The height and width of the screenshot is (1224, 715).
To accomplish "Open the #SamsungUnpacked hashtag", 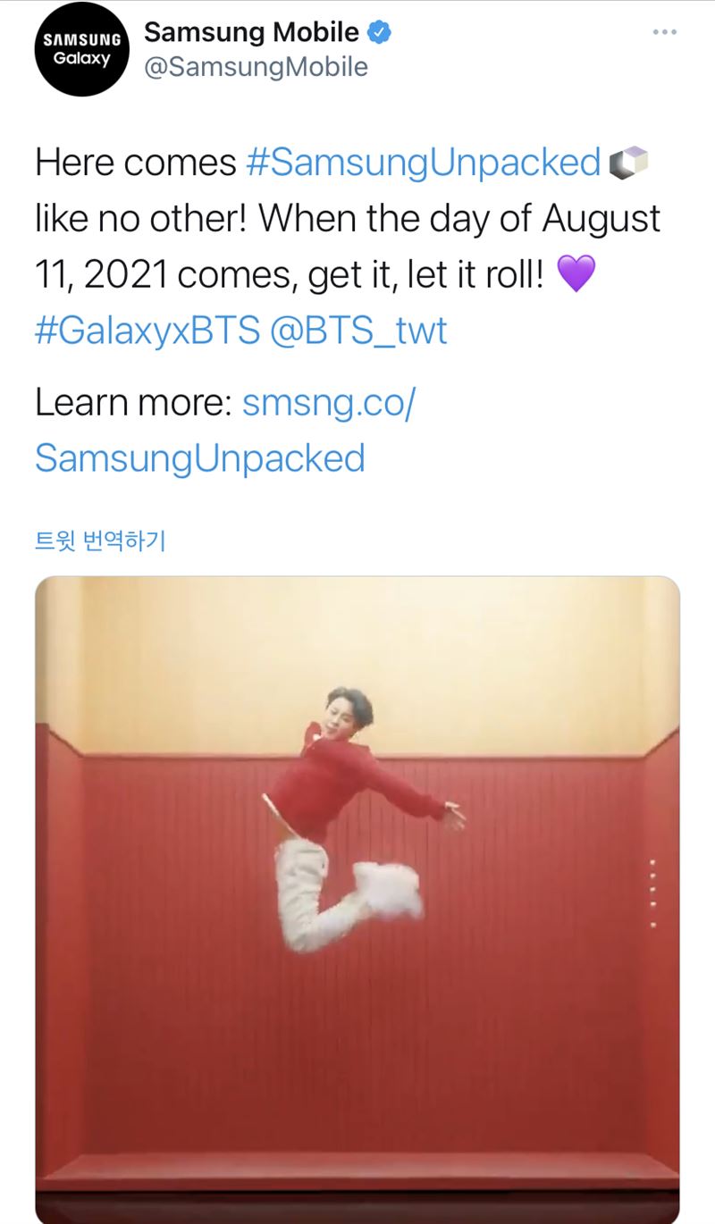I will click(422, 163).
